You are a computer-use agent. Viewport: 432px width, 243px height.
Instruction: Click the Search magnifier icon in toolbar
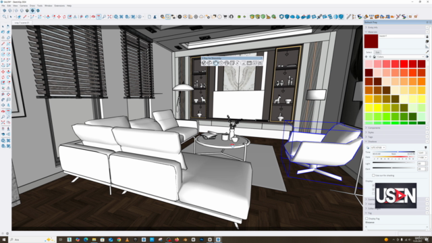(x=5, y=17)
